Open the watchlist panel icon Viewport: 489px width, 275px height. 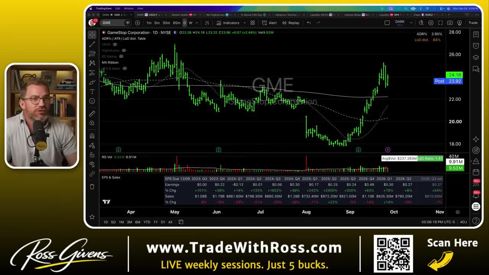(x=476, y=35)
